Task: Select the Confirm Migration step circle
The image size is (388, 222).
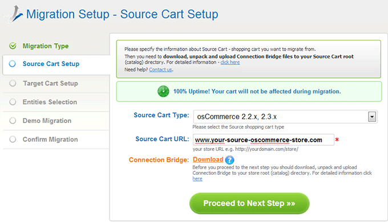Action: pos(13,139)
